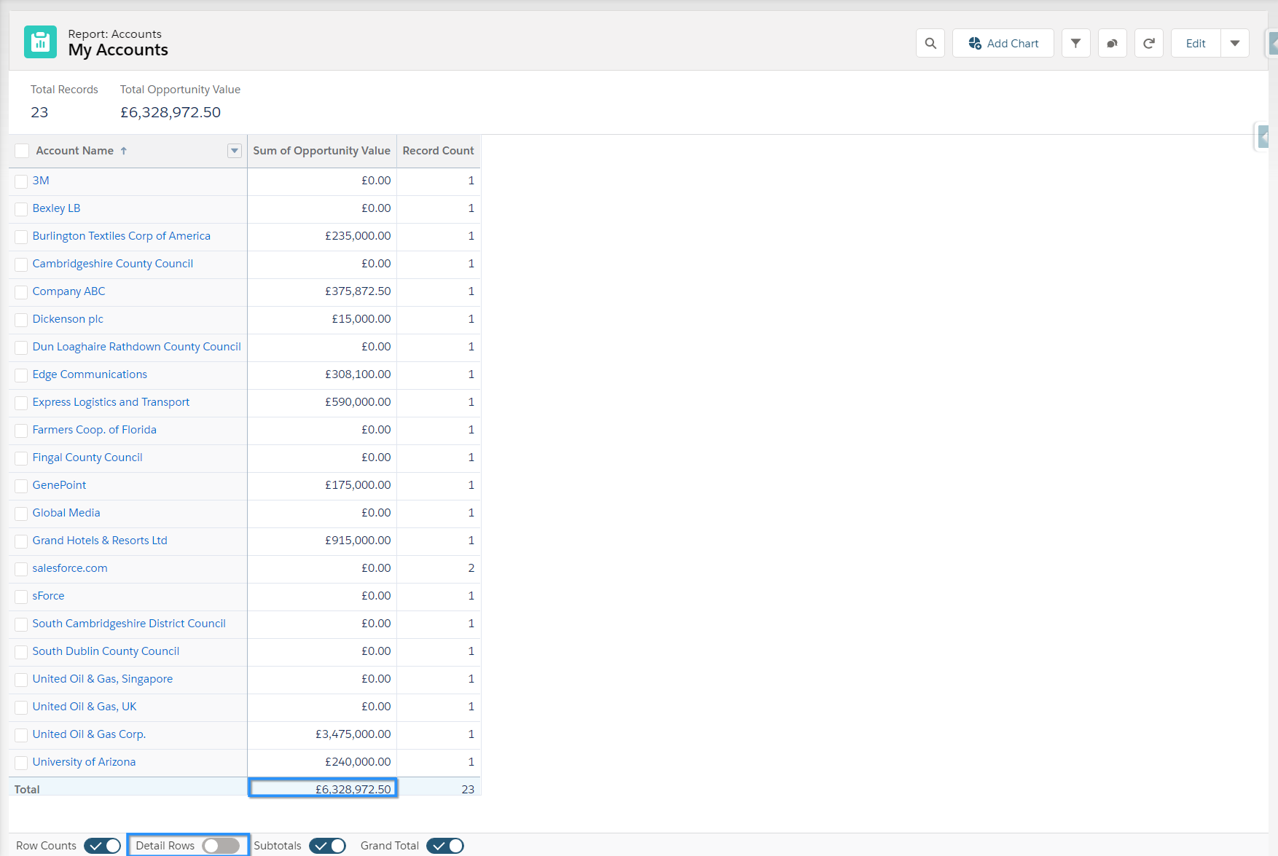
Task: Click the sort arrow beside Account Name
Action: click(124, 151)
